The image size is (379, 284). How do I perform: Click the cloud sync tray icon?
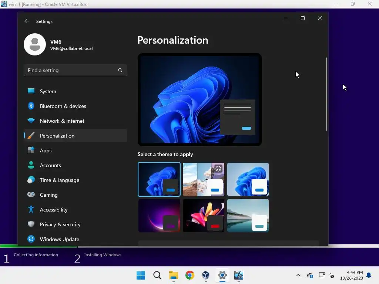tap(310, 275)
